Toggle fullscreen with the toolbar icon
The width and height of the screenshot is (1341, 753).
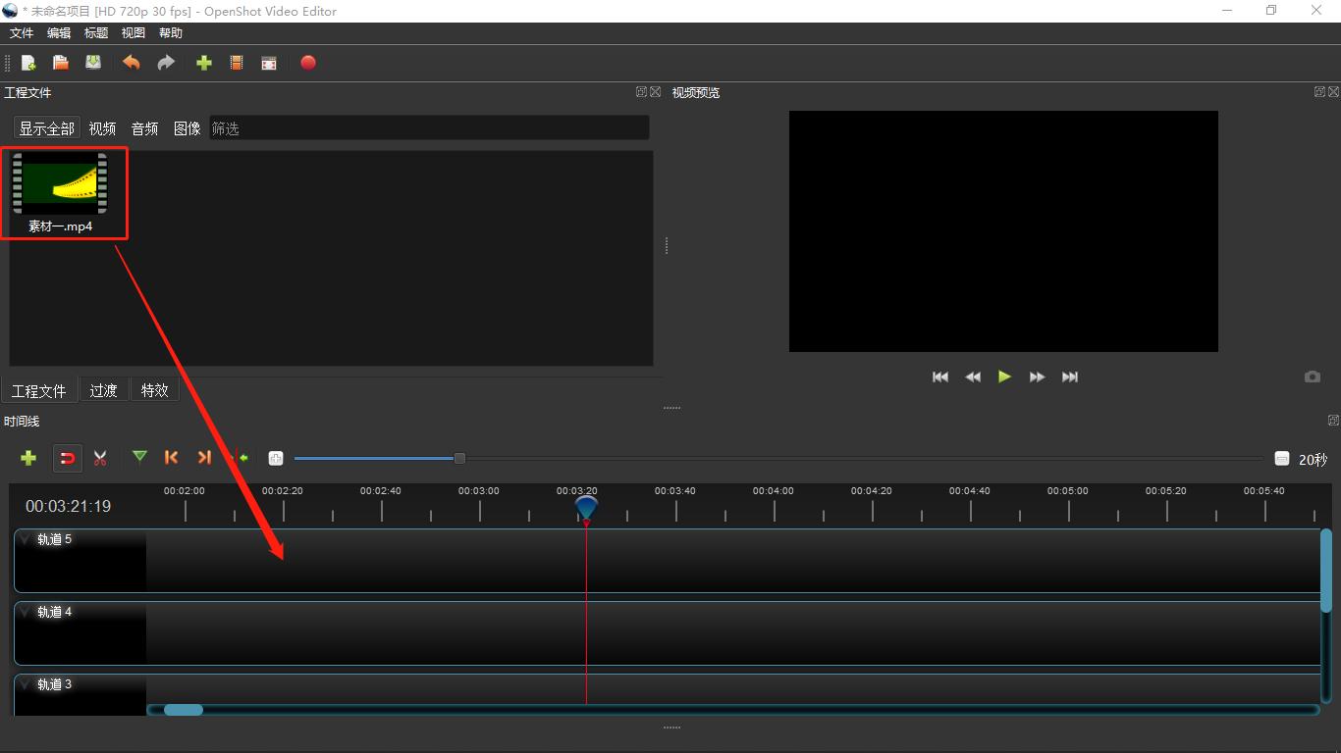pyautogui.click(x=269, y=63)
